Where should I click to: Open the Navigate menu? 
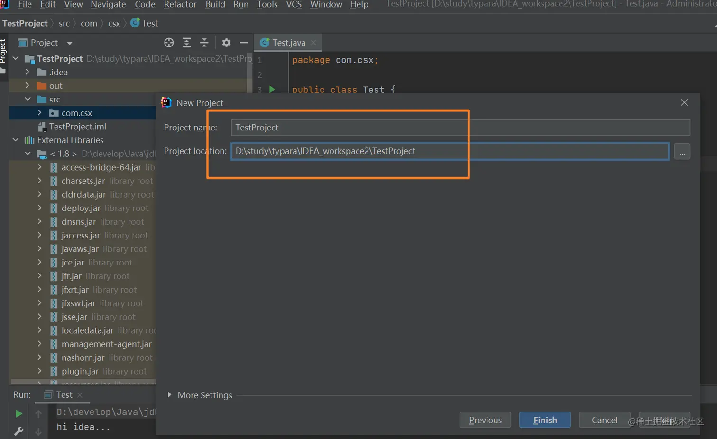point(108,5)
